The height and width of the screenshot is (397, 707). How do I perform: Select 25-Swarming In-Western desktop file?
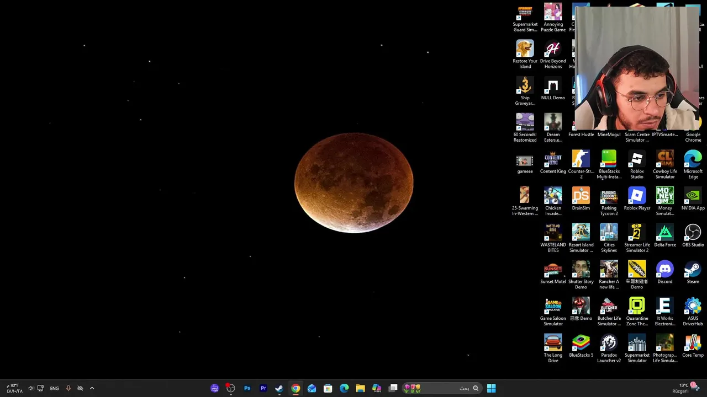click(525, 201)
